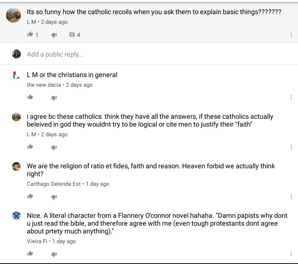Like Carthago Delenda Est's reply
Viewport: 298px width, 264px height.
[x=30, y=196]
